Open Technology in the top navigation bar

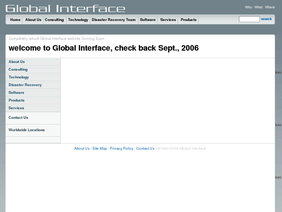coord(78,20)
